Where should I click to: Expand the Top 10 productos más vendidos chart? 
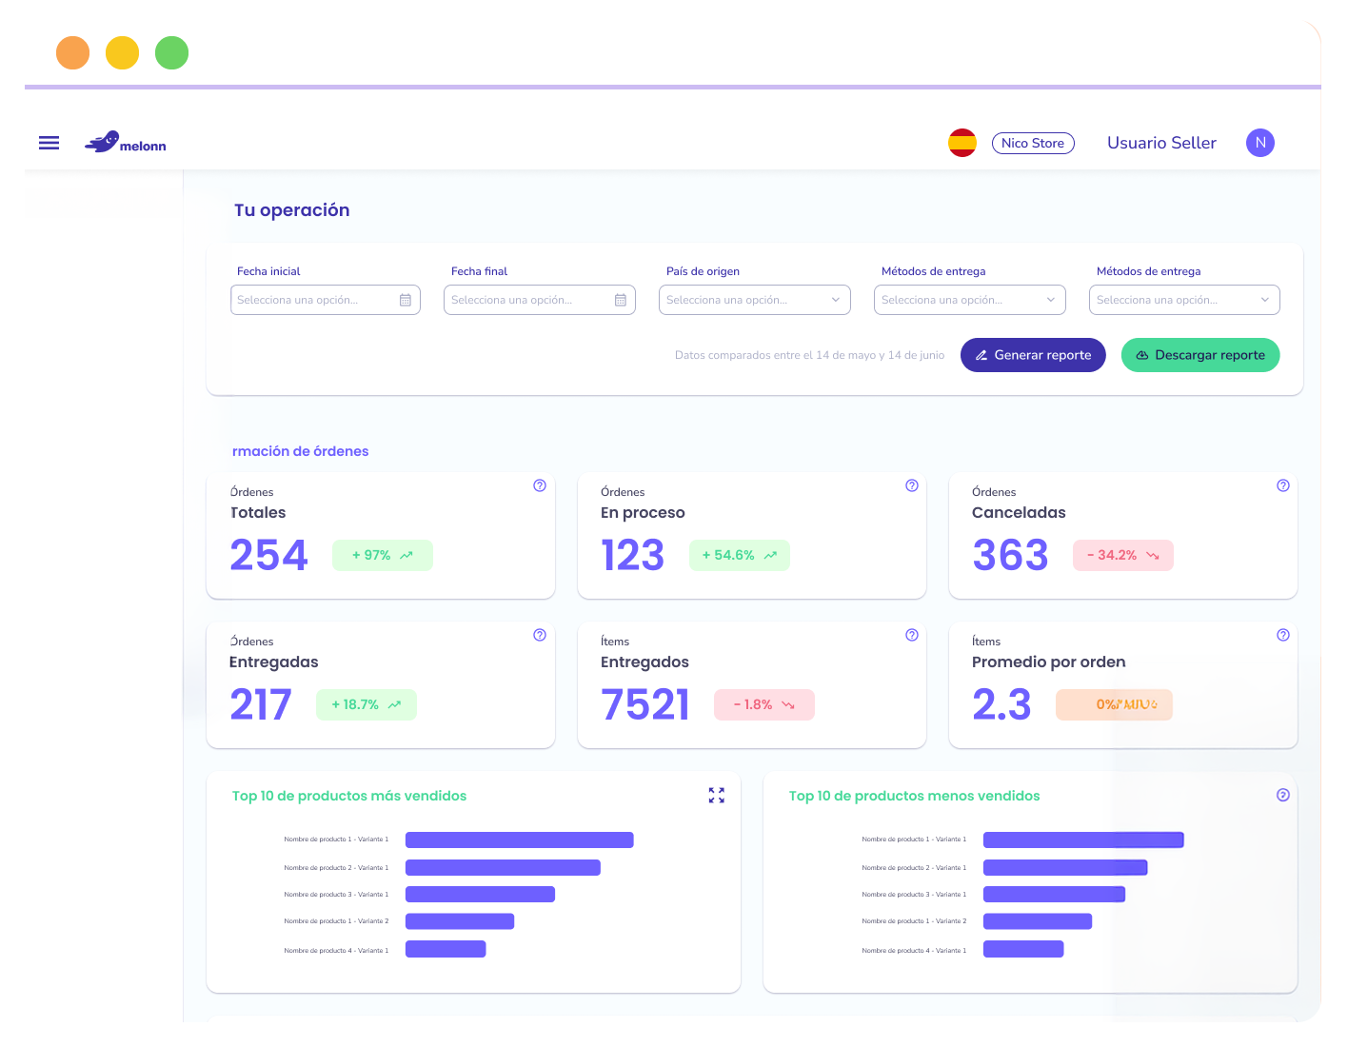click(716, 795)
